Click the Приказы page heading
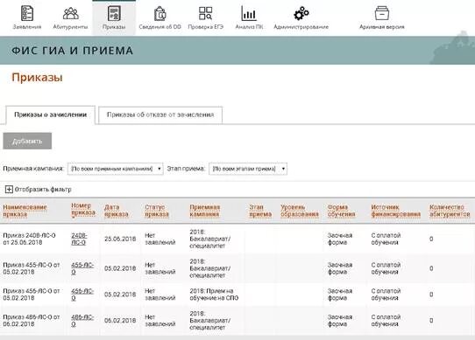Screen dimensions: 475x340 tap(38, 78)
